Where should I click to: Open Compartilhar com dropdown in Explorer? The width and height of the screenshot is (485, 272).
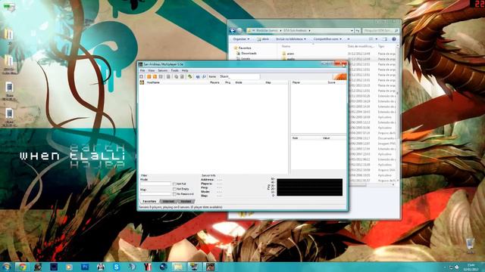327,39
